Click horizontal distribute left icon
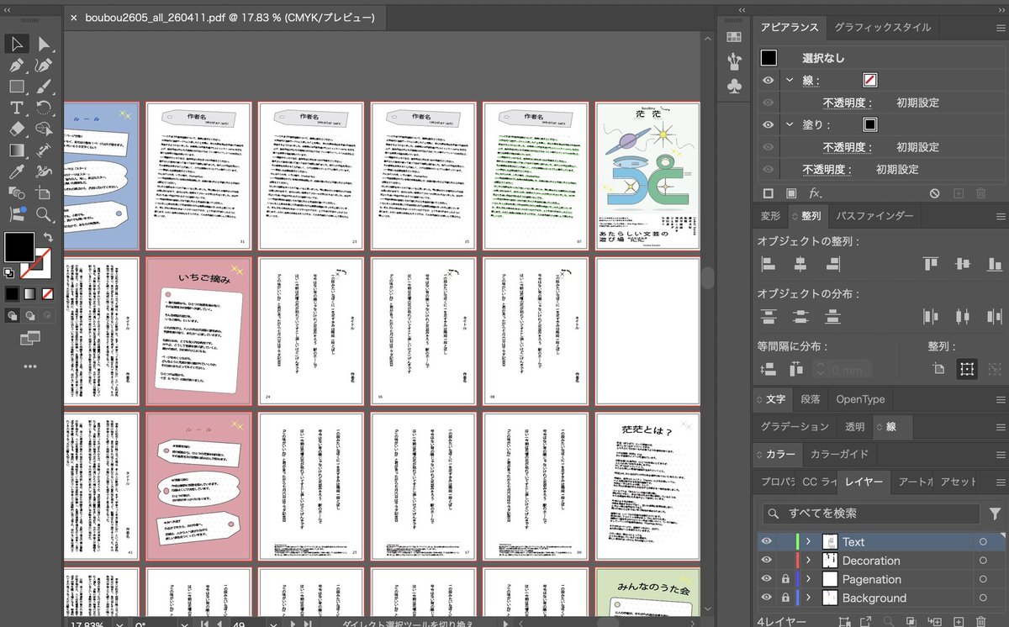This screenshot has height=627, width=1009. pyautogui.click(x=930, y=317)
